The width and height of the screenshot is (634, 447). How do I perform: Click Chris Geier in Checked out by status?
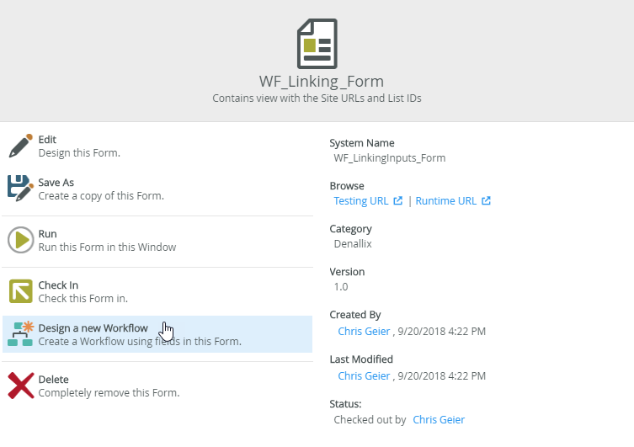(438, 419)
